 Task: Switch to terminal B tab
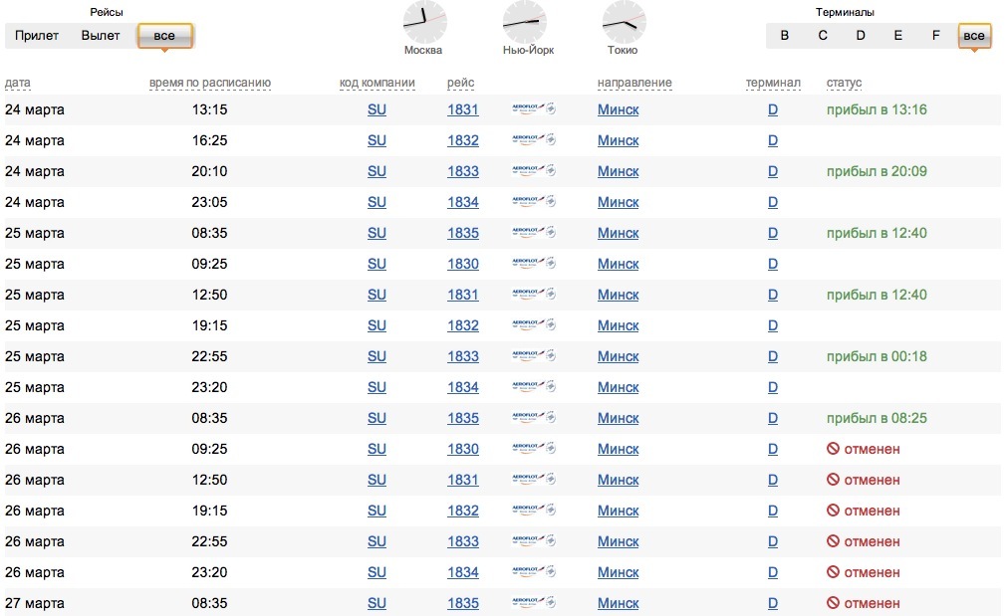[785, 36]
